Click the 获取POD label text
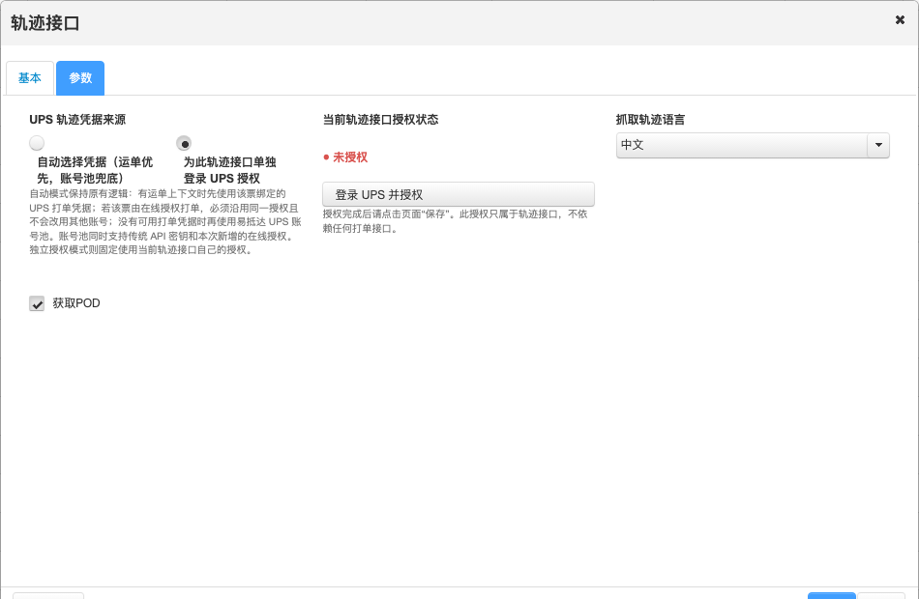The image size is (919, 599). (x=76, y=303)
